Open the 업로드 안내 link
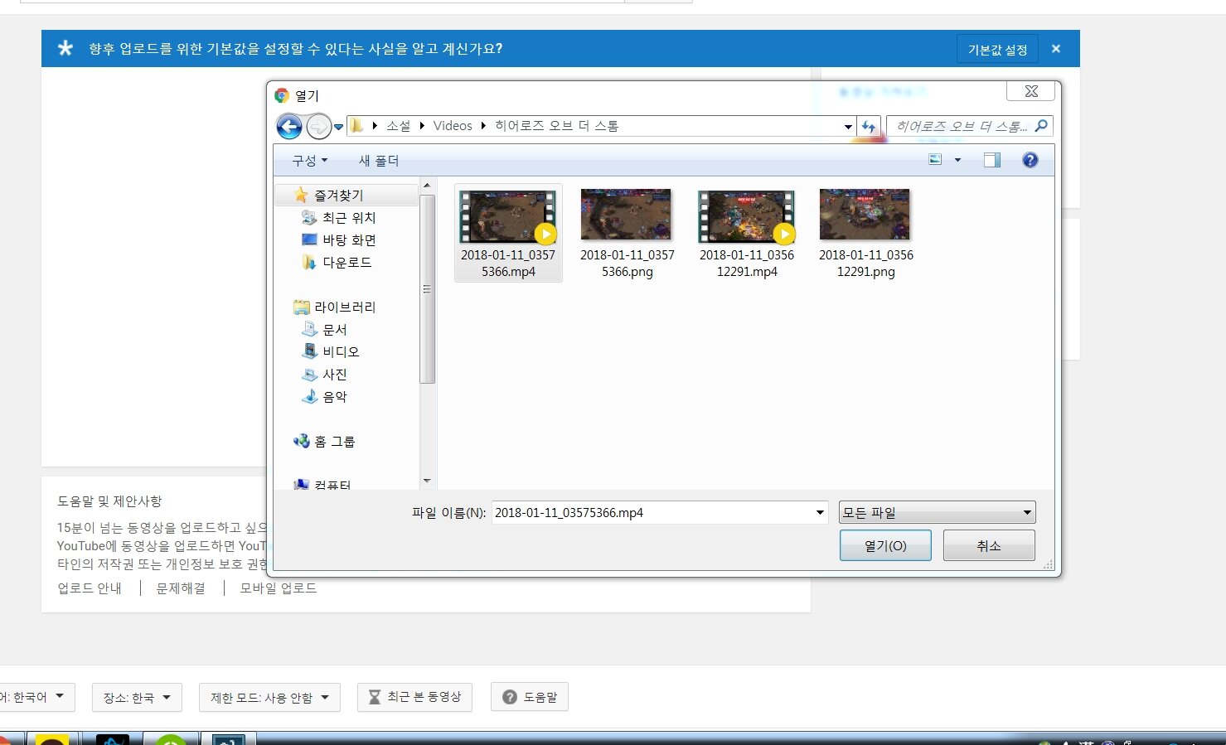The height and width of the screenshot is (745, 1226). coord(90,588)
